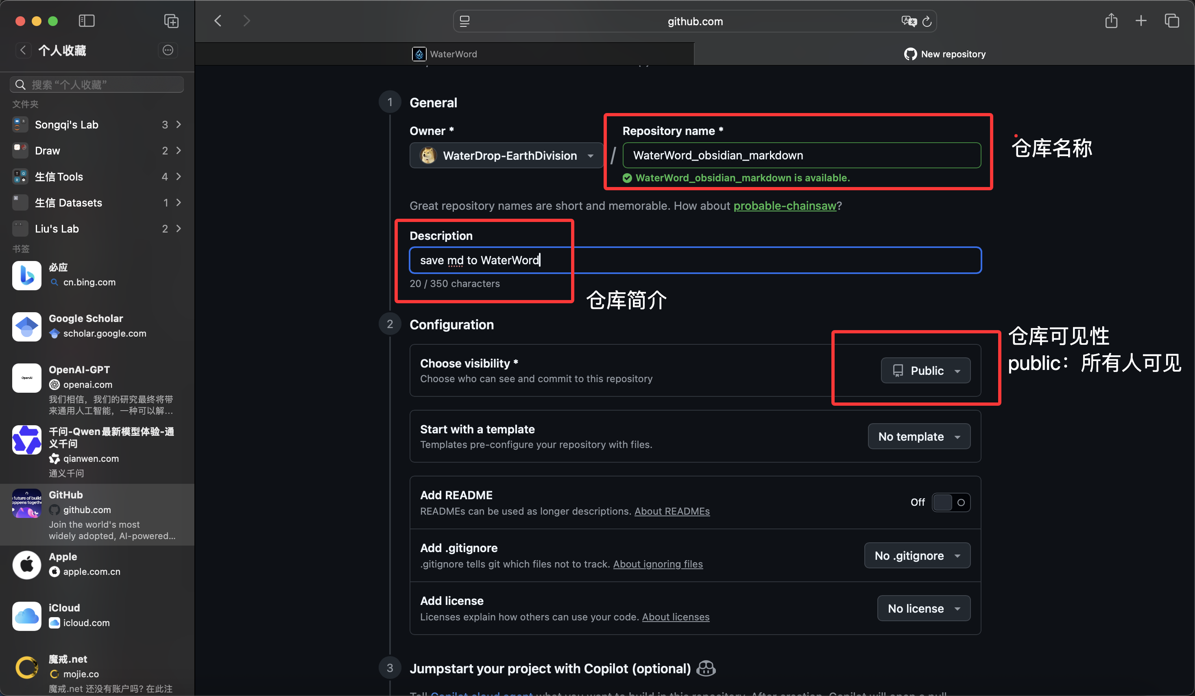This screenshot has width=1195, height=696.
Task: Open the apple.com.cn bookmark link
Action: (x=92, y=572)
